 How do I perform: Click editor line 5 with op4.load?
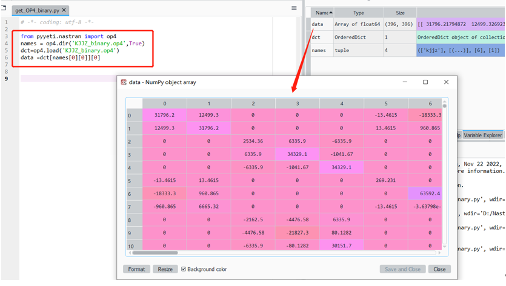tap(70, 51)
